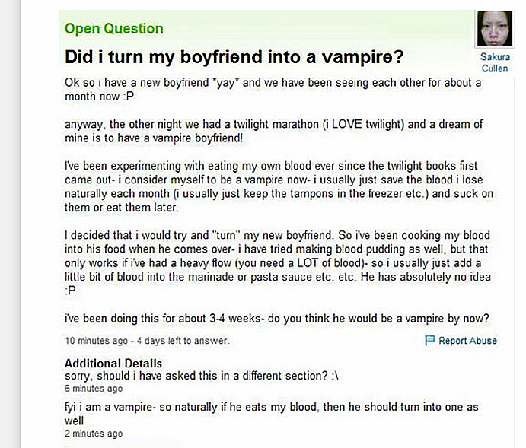
Task: Click the paragraph starting 'I decided that'
Action: (278, 262)
